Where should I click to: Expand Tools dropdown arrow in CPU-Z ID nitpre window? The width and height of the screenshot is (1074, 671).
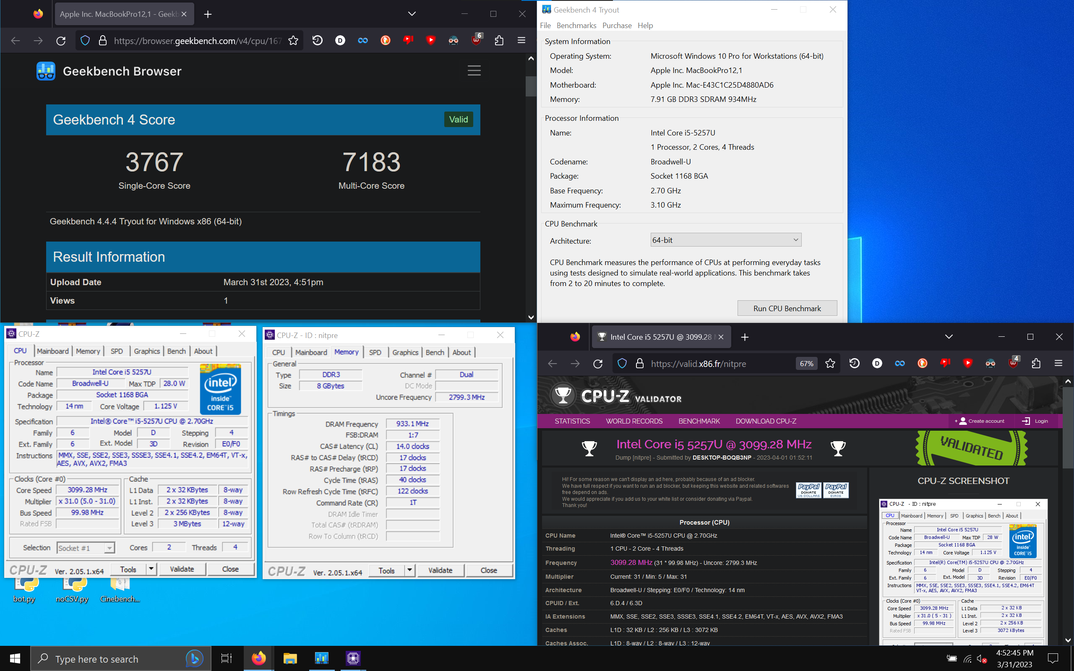coord(409,571)
